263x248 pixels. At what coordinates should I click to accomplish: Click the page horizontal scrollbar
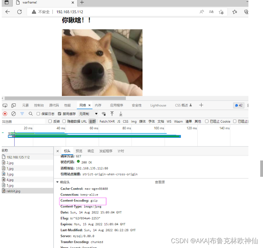65,98
